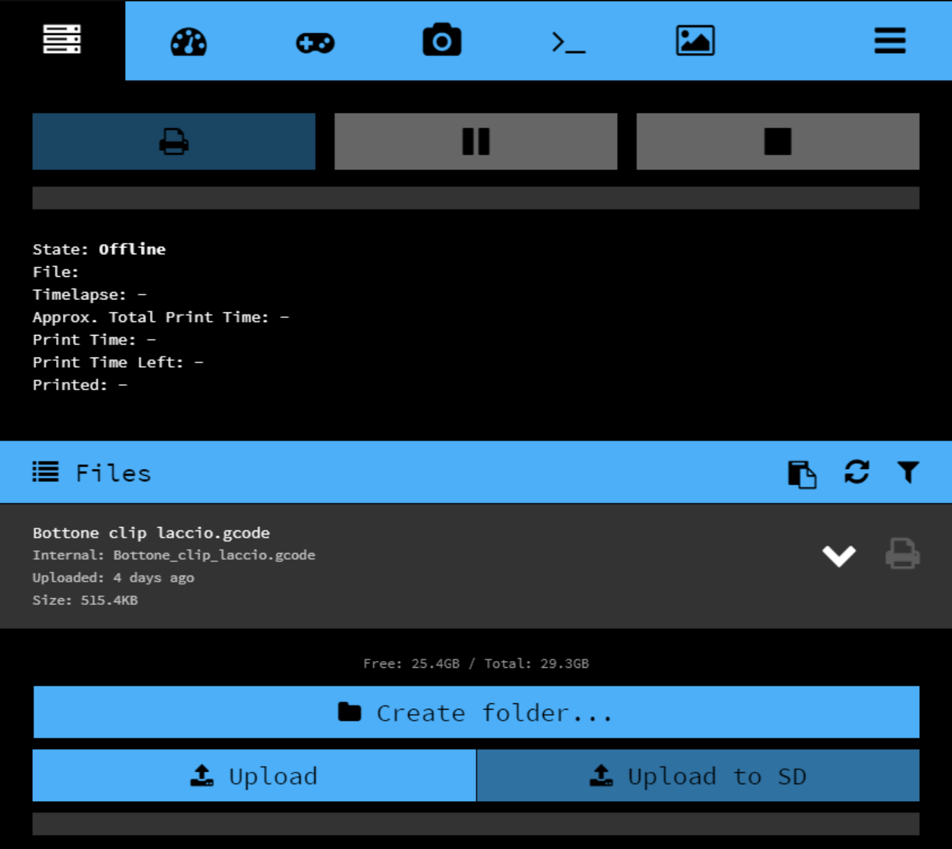Click the print progress bar
The image size is (952, 849).
476,198
